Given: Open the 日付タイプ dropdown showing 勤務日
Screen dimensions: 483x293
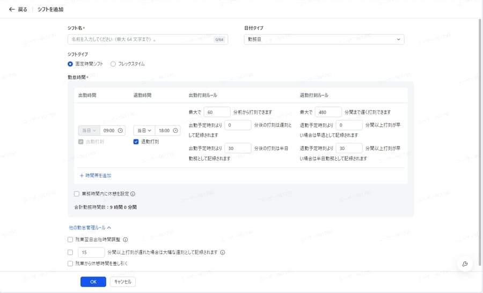Looking at the screenshot, I should pyautogui.click(x=324, y=39).
